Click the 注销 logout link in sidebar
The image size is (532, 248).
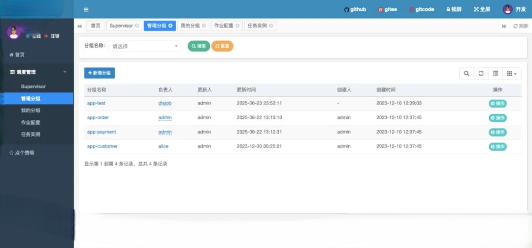click(x=52, y=36)
